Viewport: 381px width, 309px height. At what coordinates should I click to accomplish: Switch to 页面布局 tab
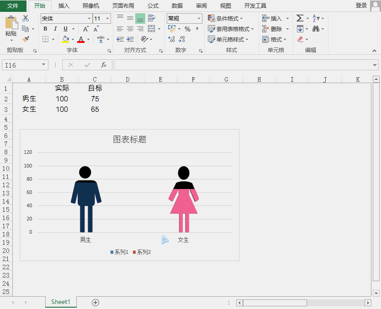[x=123, y=6]
